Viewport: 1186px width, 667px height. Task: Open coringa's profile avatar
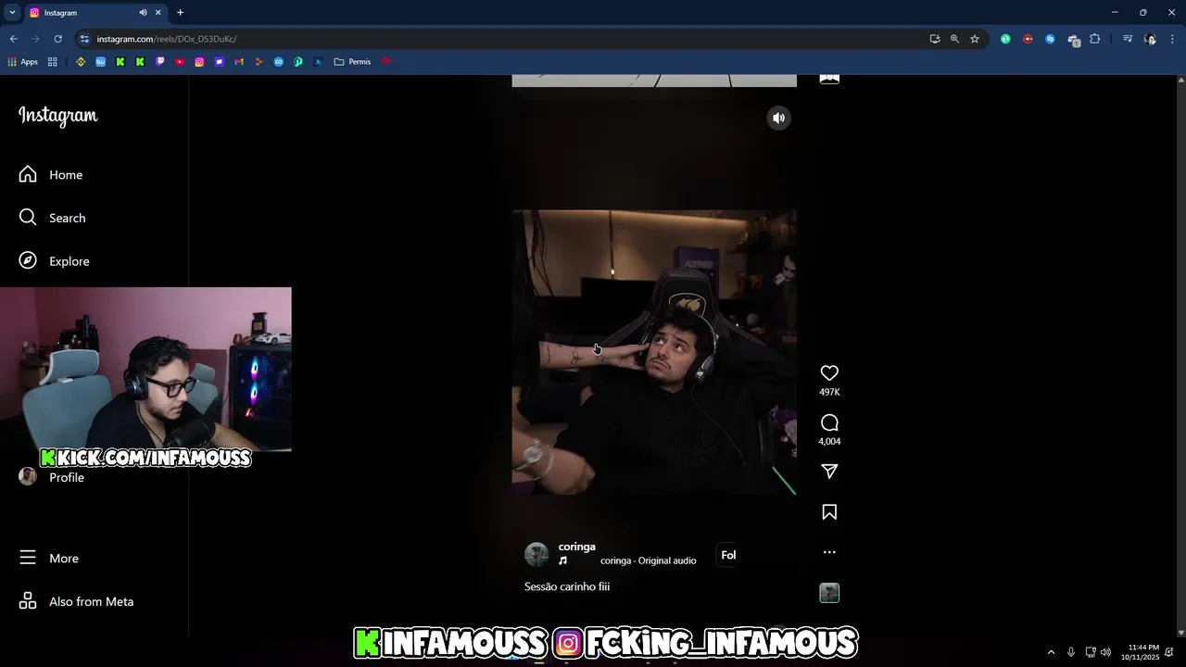pos(536,554)
